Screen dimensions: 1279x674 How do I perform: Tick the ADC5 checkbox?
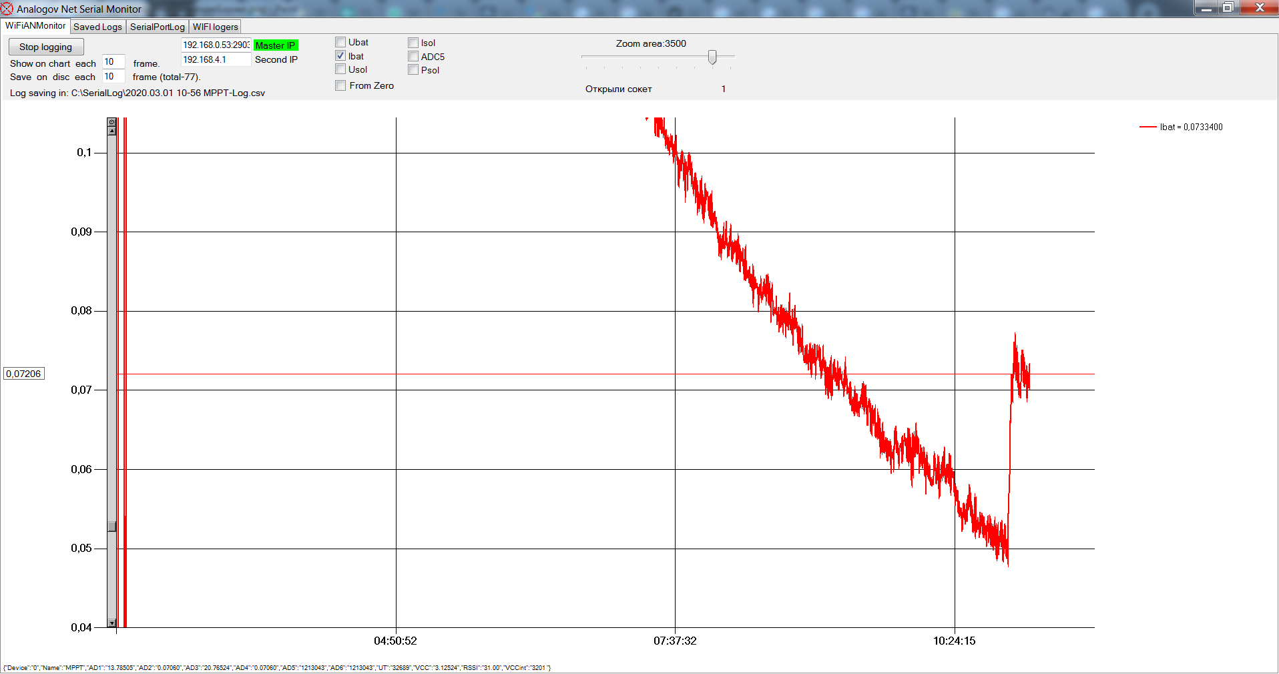413,57
